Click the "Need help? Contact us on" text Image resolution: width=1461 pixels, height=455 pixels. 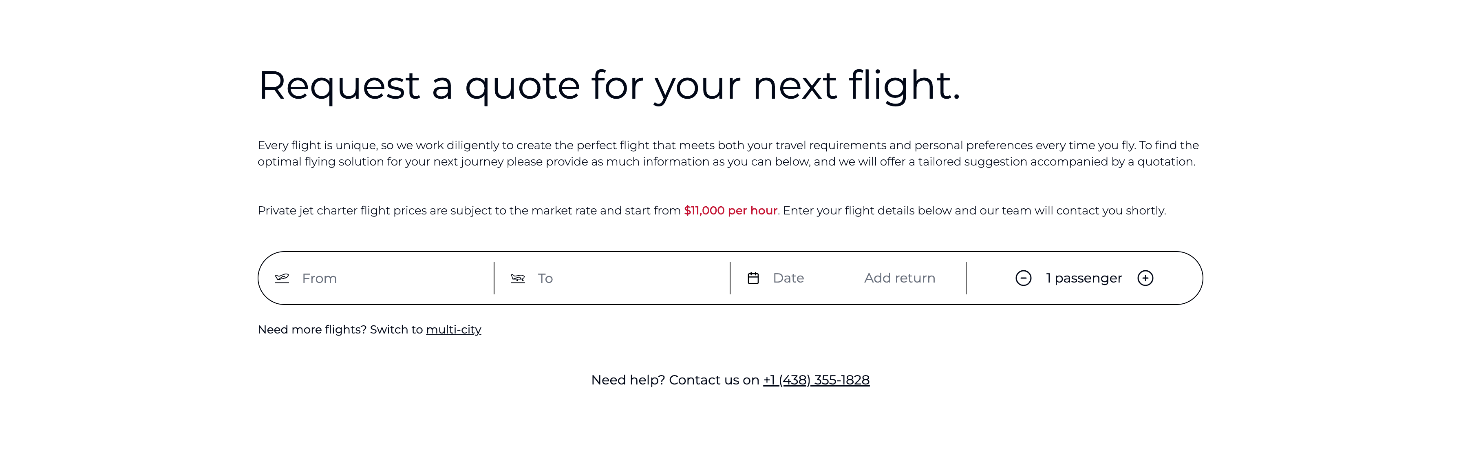pyautogui.click(x=675, y=380)
